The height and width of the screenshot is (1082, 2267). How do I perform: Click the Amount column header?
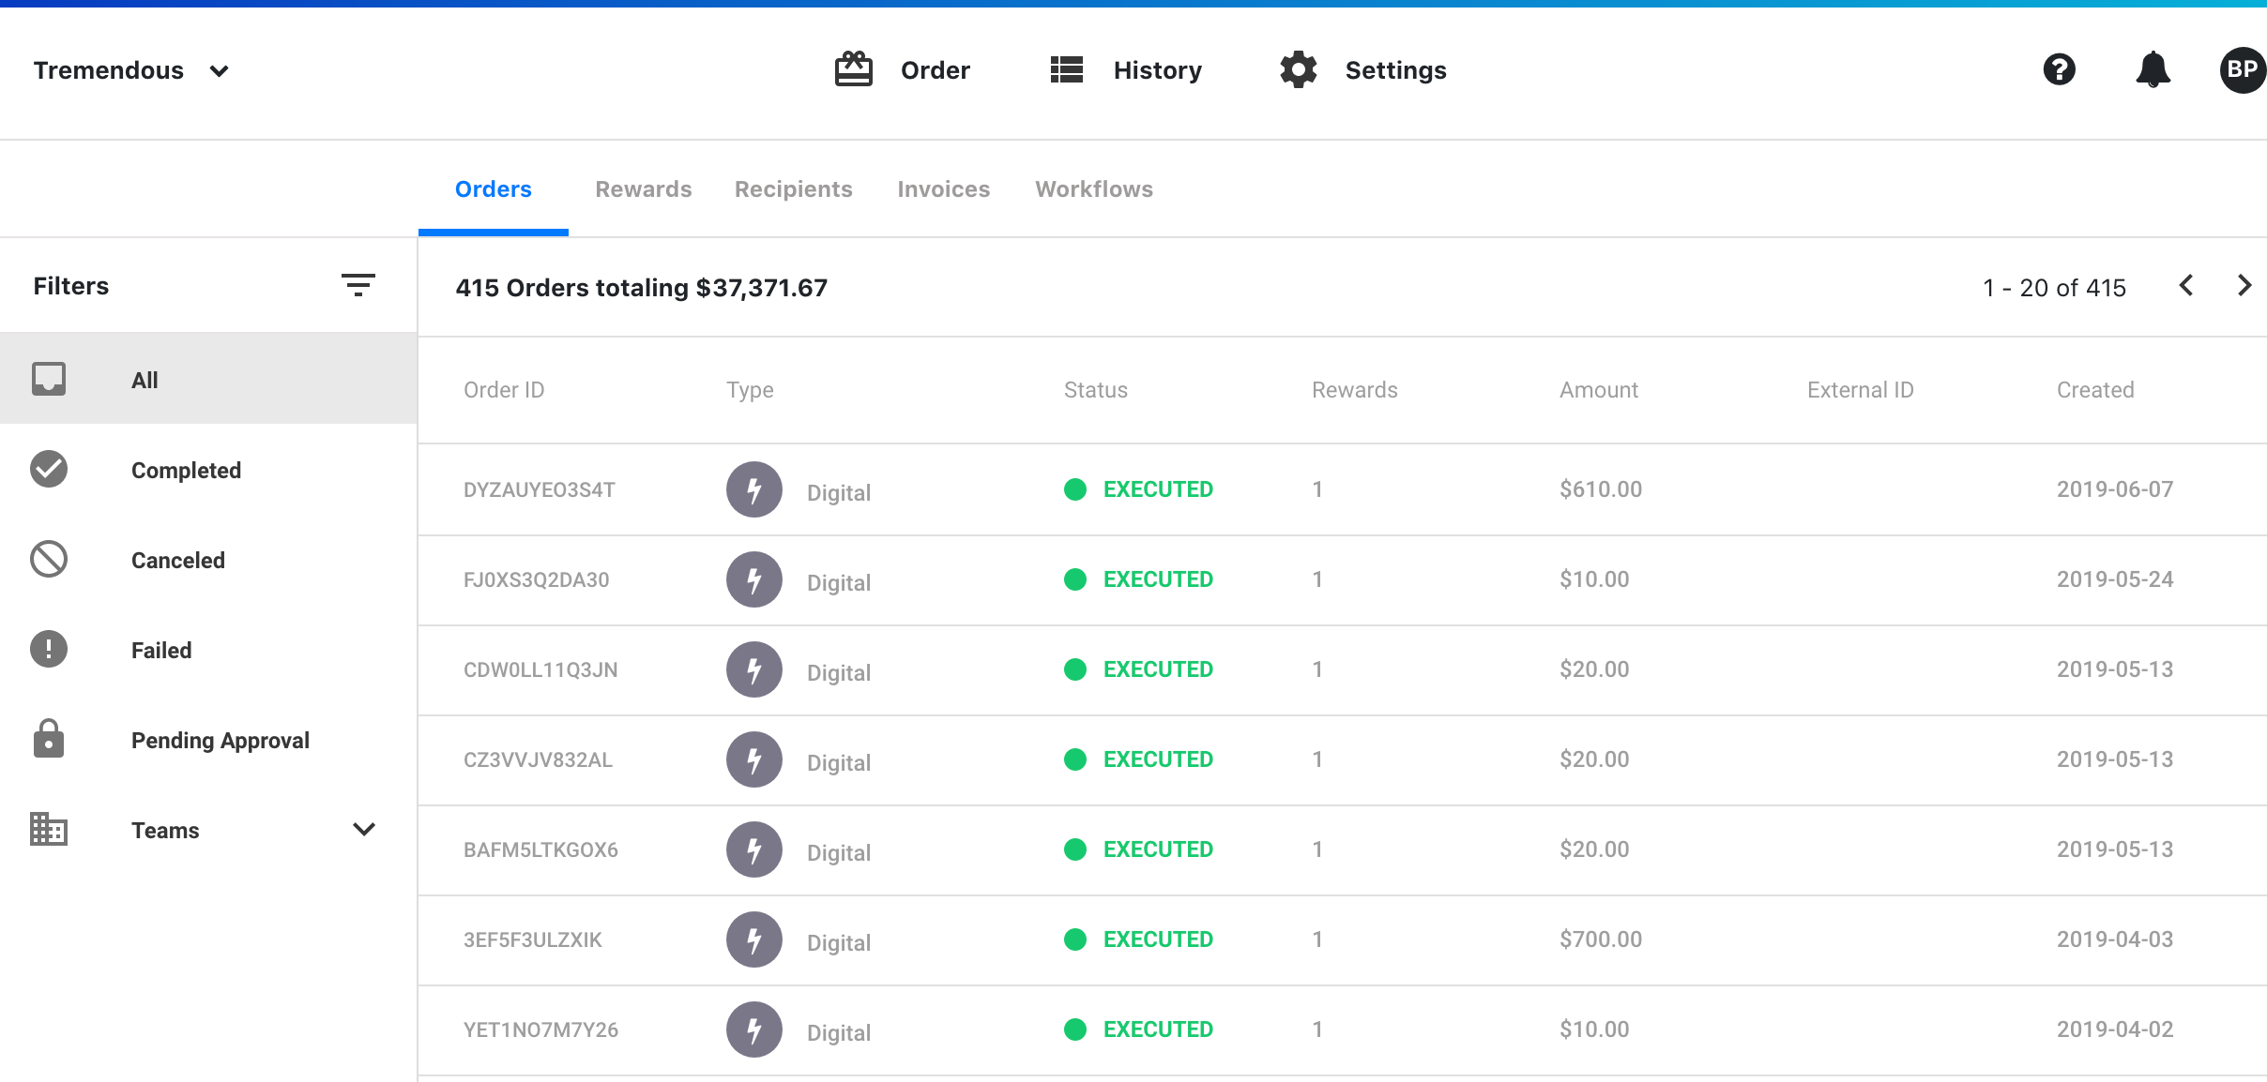pyautogui.click(x=1599, y=390)
